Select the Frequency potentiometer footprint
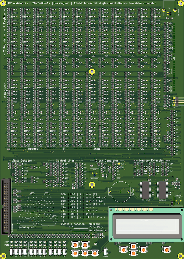This screenshot has height=259, width=184. tap(95, 173)
